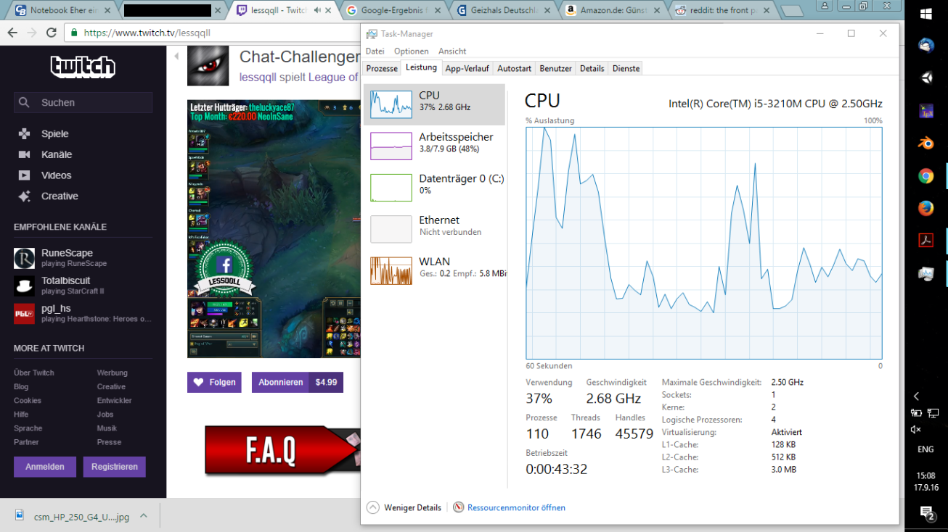948x532 pixels.
Task: Click the browser address bar URL
Action: 147,33
